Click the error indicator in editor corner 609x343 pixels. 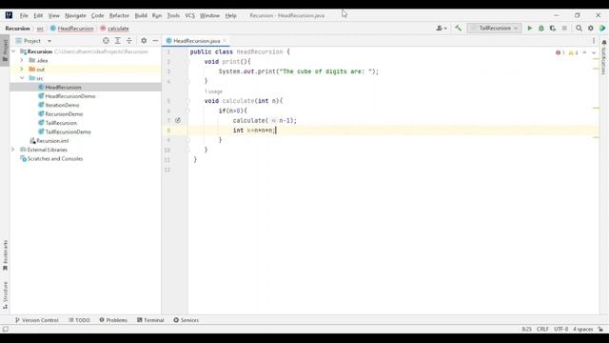(560, 52)
